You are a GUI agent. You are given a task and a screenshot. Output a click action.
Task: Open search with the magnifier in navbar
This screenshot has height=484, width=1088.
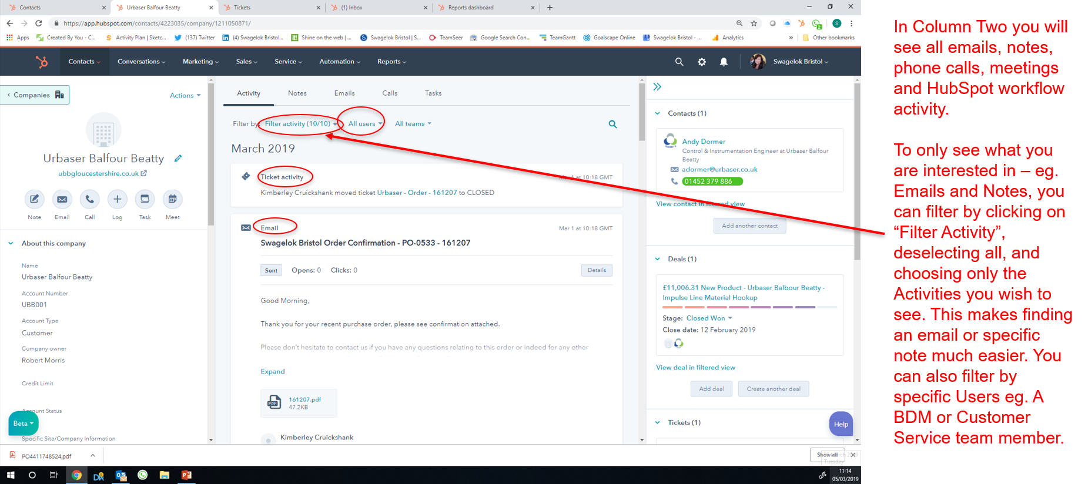679,62
